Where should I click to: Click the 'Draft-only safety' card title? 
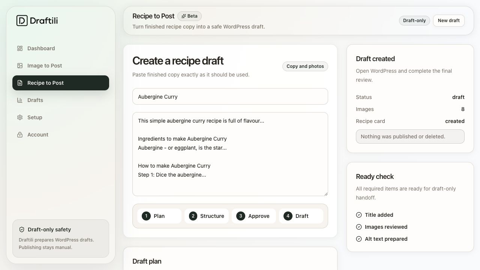[49, 229]
